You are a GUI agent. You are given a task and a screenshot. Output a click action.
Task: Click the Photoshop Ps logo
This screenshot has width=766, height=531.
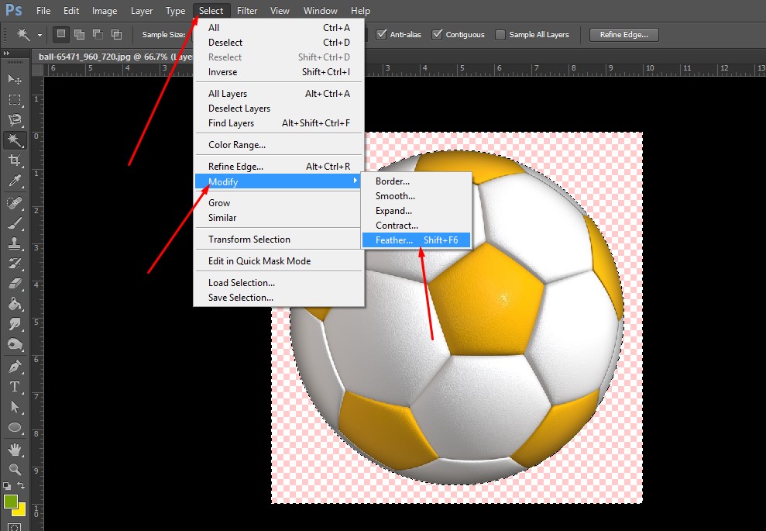pos(14,10)
